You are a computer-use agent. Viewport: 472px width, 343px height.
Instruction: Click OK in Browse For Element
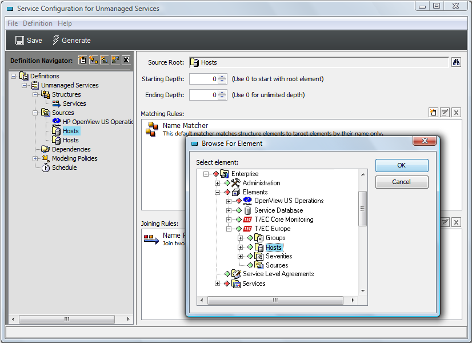coord(402,165)
